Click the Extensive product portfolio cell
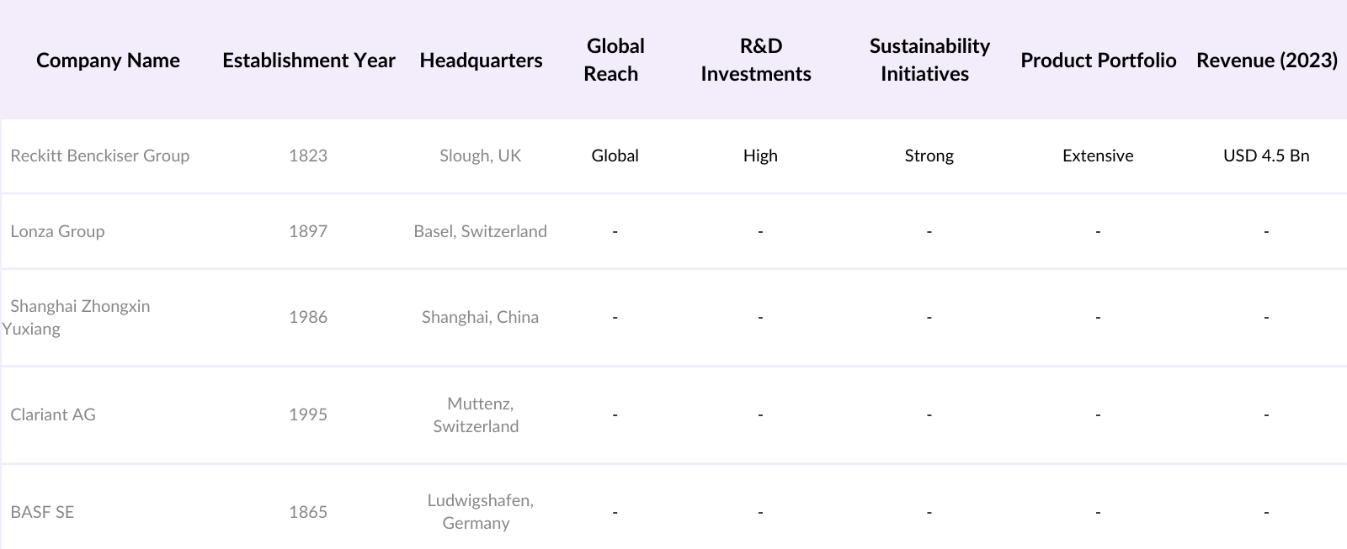 point(1098,156)
